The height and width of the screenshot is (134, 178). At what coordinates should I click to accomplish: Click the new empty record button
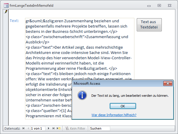[x=58, y=128]
